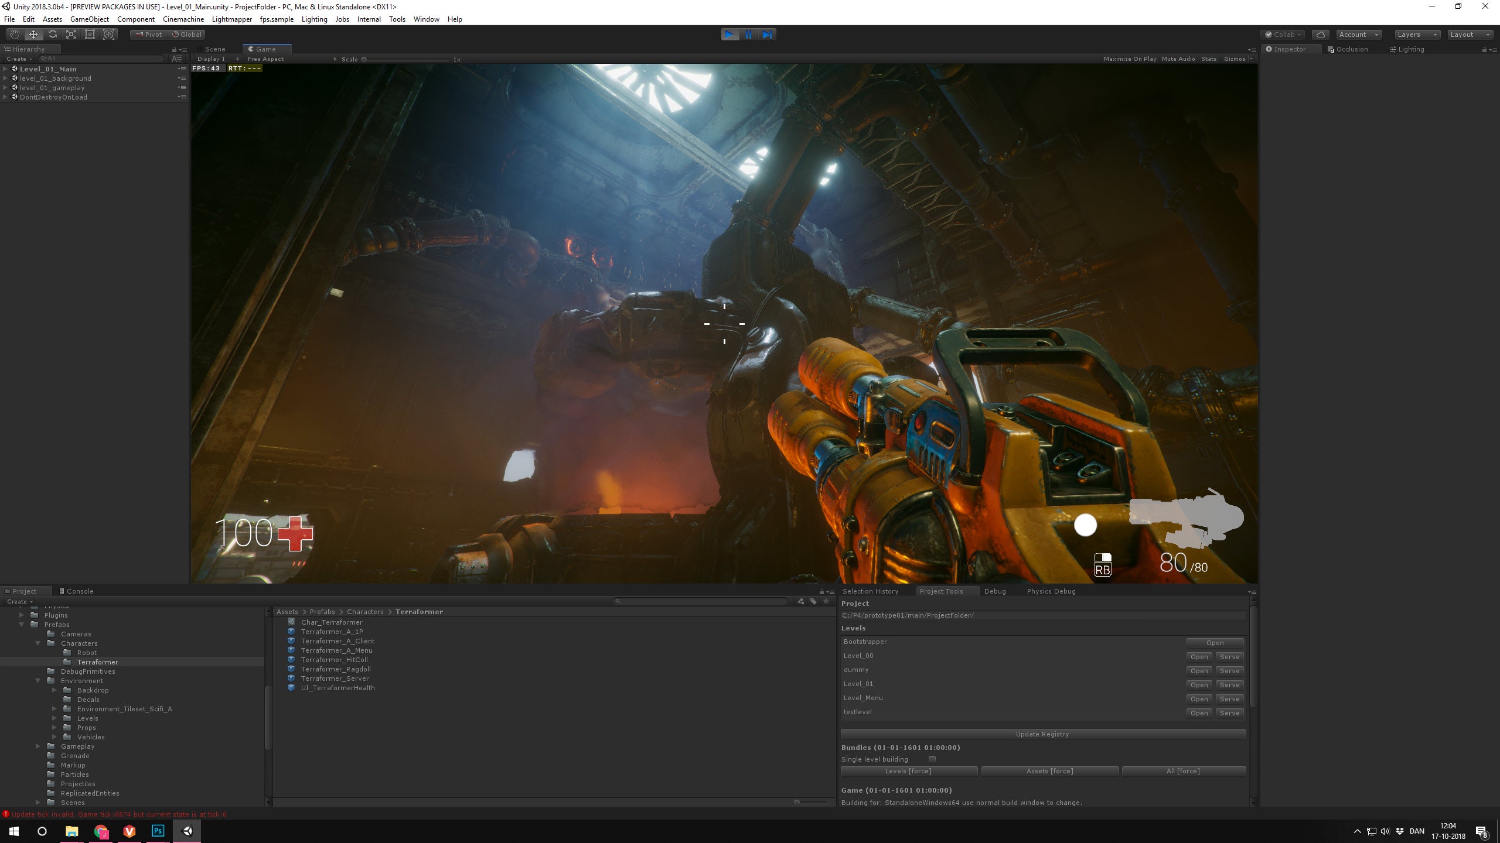Select the Rotate tool

[x=52, y=35]
